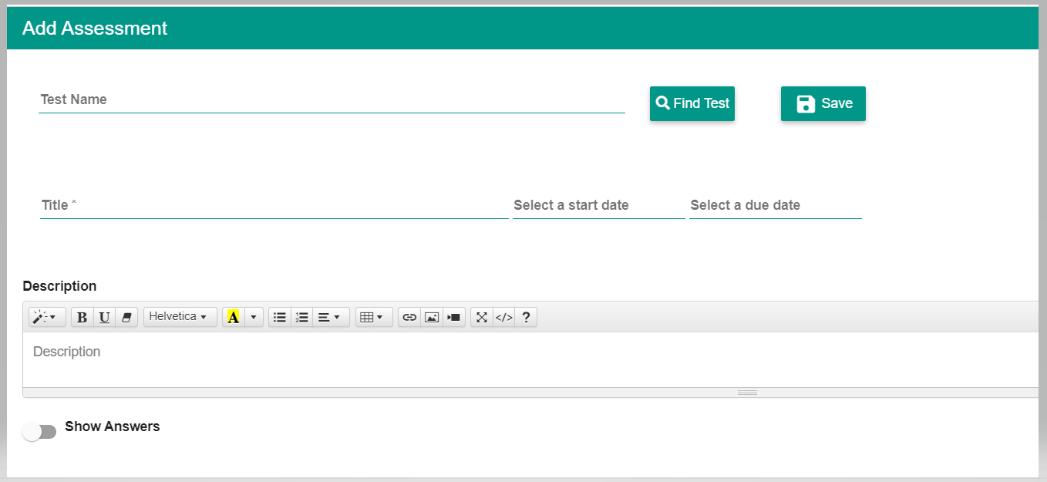Screen dimensions: 1047x482
Task: Insert a picture into the description
Action: (x=432, y=317)
